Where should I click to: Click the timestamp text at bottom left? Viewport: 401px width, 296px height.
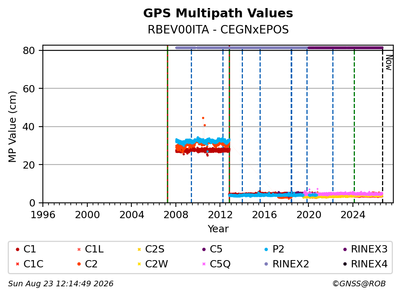click(61, 284)
